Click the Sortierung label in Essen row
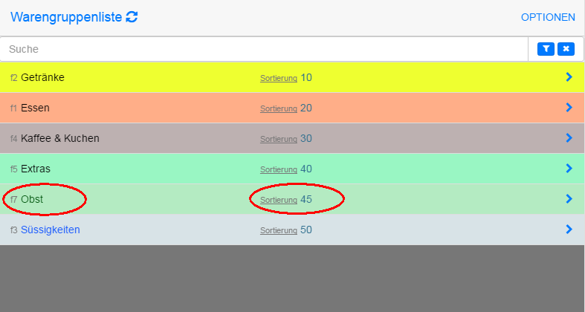 tap(278, 108)
